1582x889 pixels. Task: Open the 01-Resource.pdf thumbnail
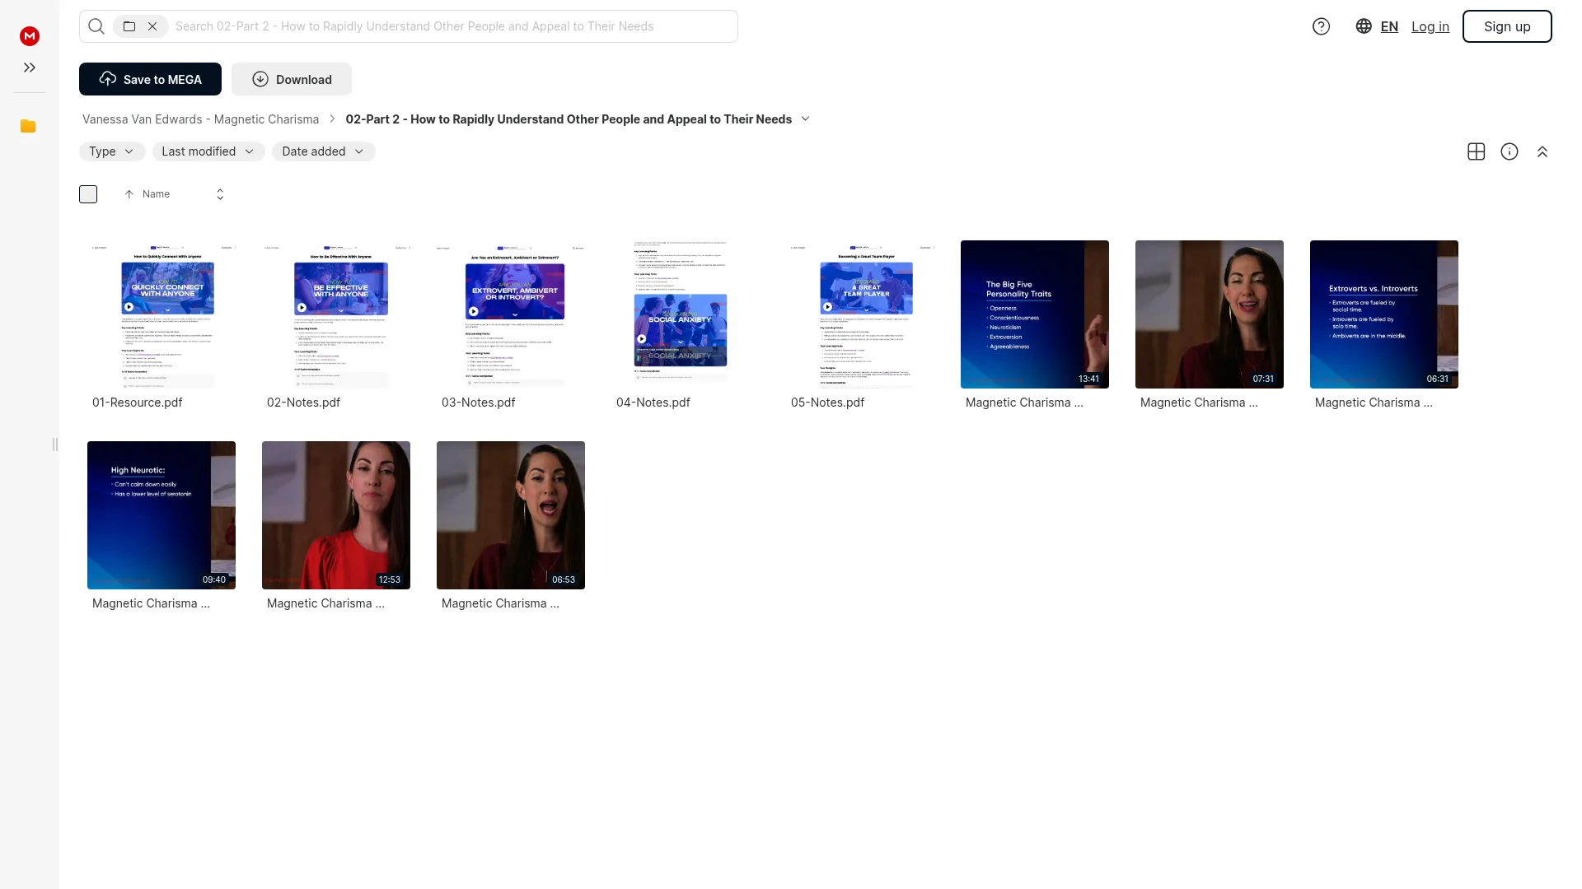point(161,314)
